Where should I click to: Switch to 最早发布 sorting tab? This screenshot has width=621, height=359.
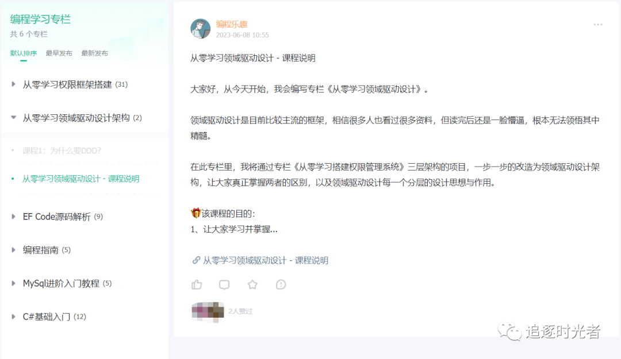59,53
